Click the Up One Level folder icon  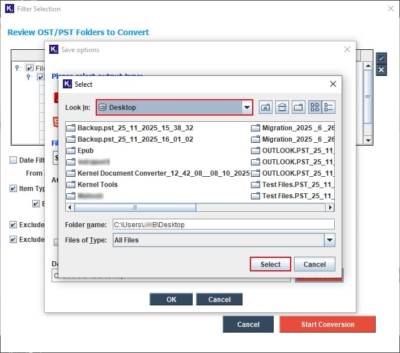tap(265, 107)
